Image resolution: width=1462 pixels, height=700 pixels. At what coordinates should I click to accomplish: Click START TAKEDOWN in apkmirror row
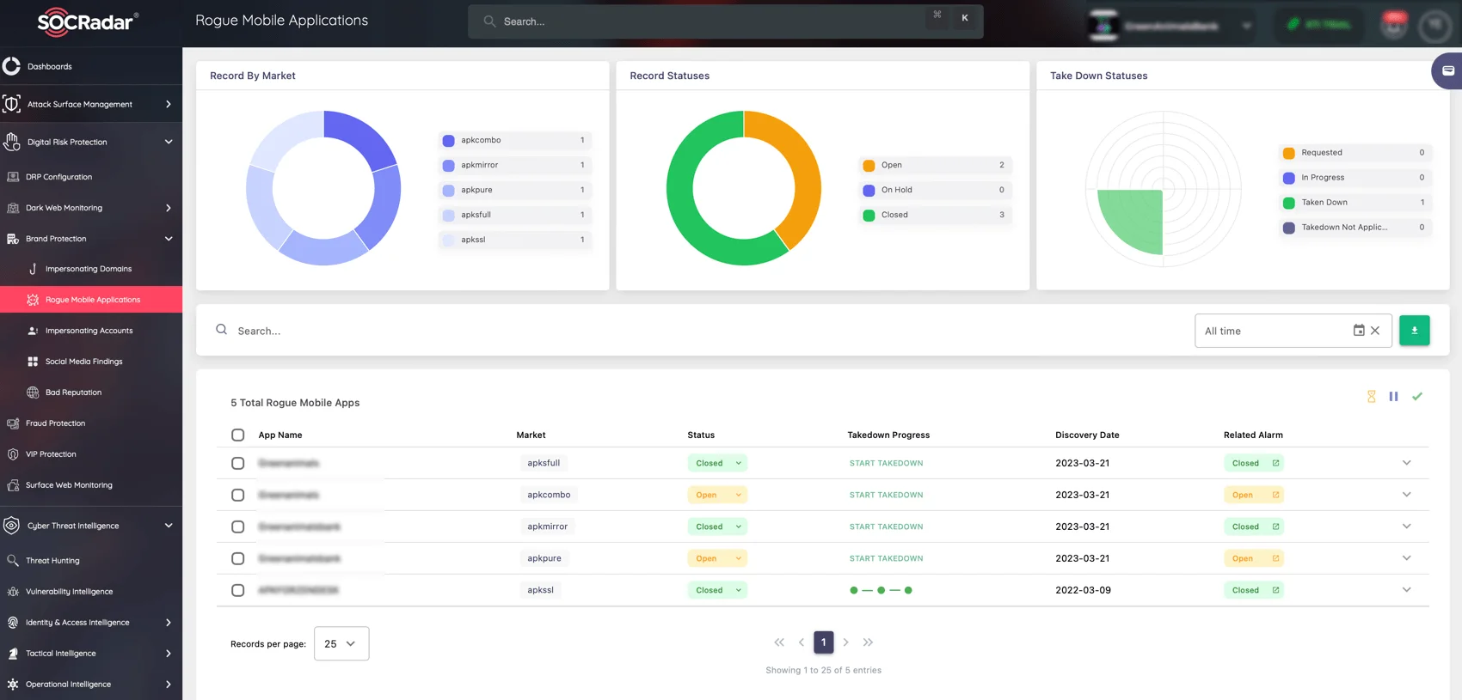coord(886,527)
